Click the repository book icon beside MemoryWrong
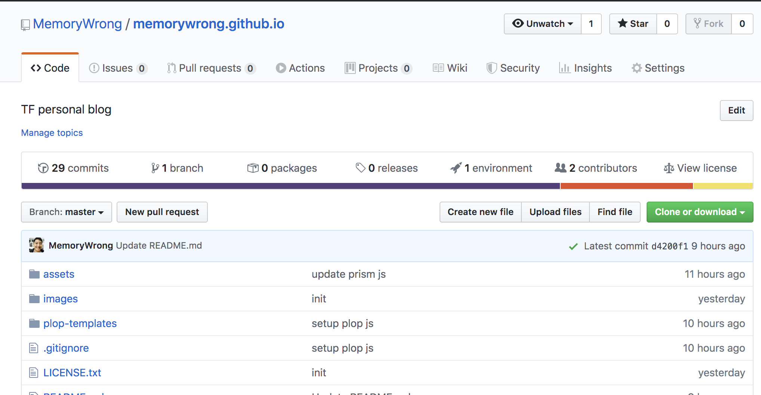Image resolution: width=761 pixels, height=395 pixels. tap(25, 25)
